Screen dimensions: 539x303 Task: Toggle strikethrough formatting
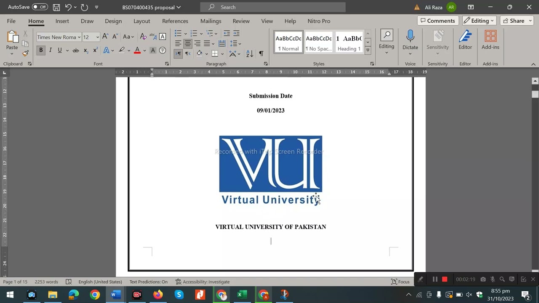76,50
